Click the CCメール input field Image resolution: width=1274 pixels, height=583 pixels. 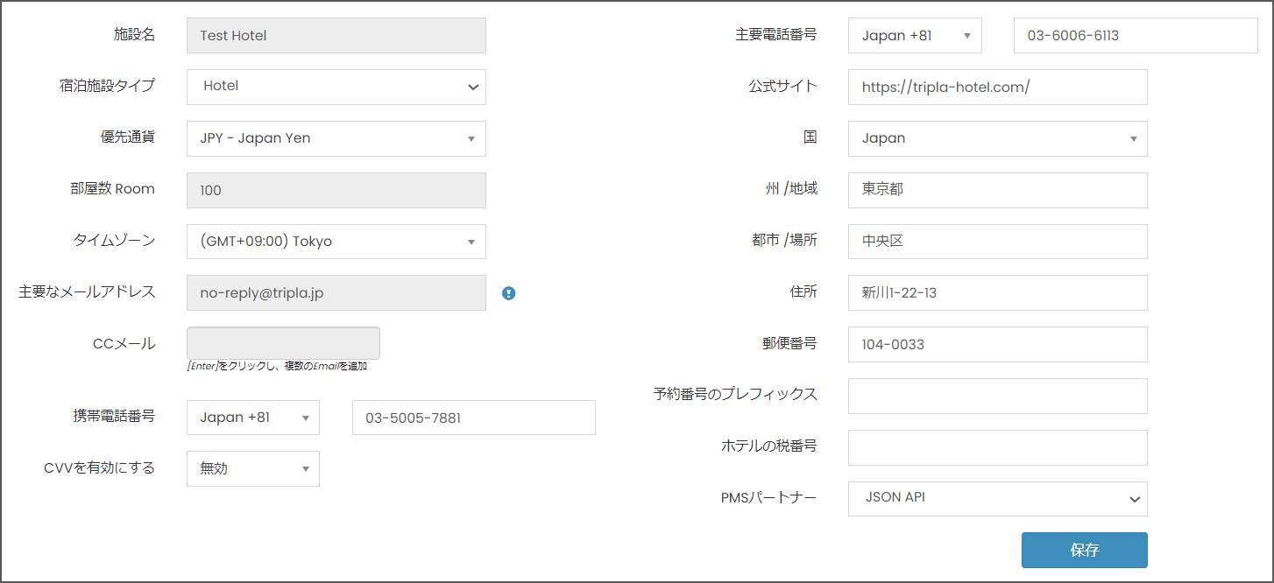283,343
